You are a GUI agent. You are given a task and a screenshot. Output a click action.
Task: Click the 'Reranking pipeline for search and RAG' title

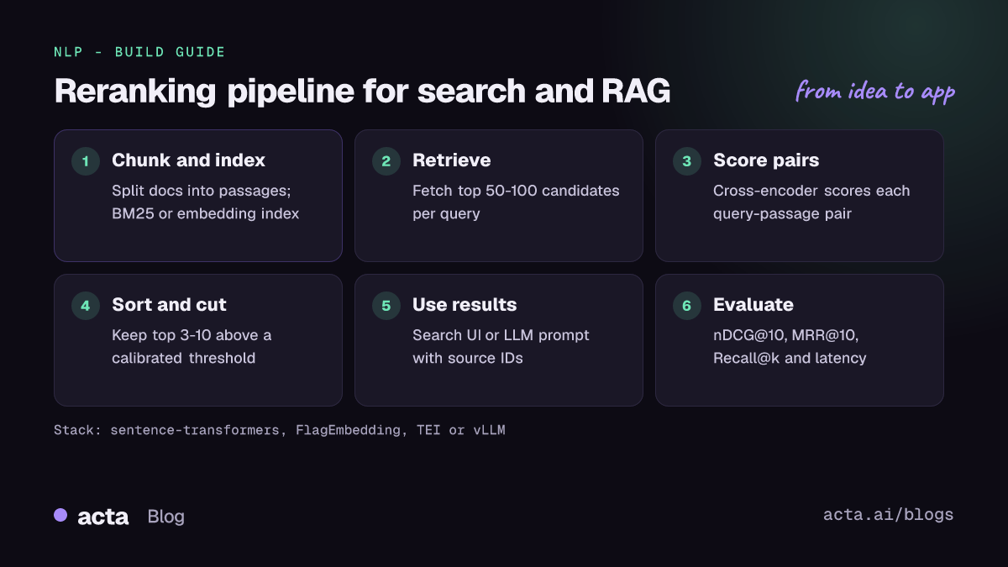point(362,92)
